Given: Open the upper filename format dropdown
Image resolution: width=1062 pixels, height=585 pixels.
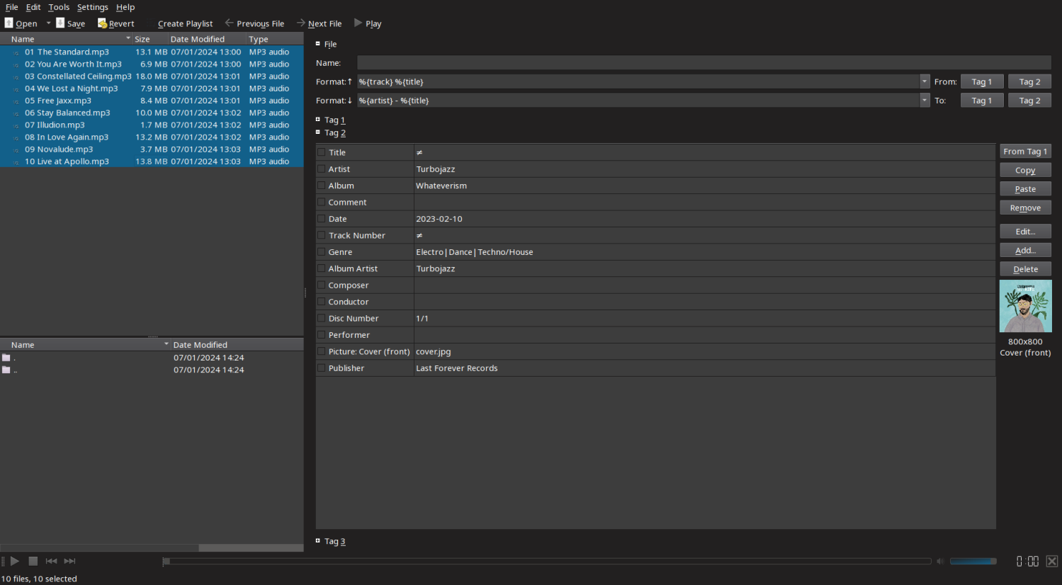Looking at the screenshot, I should tap(925, 81).
